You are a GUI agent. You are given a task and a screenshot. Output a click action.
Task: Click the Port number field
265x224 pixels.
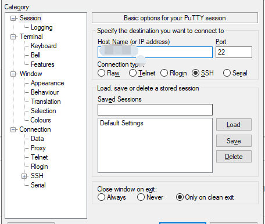point(234,52)
